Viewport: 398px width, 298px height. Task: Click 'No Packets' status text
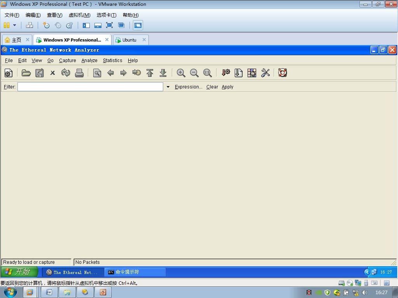(x=87, y=262)
